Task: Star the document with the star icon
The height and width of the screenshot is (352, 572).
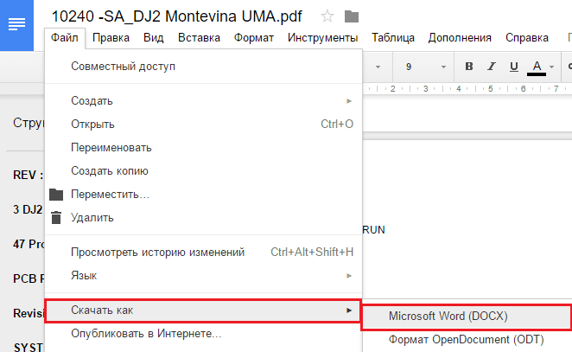Action: [327, 16]
